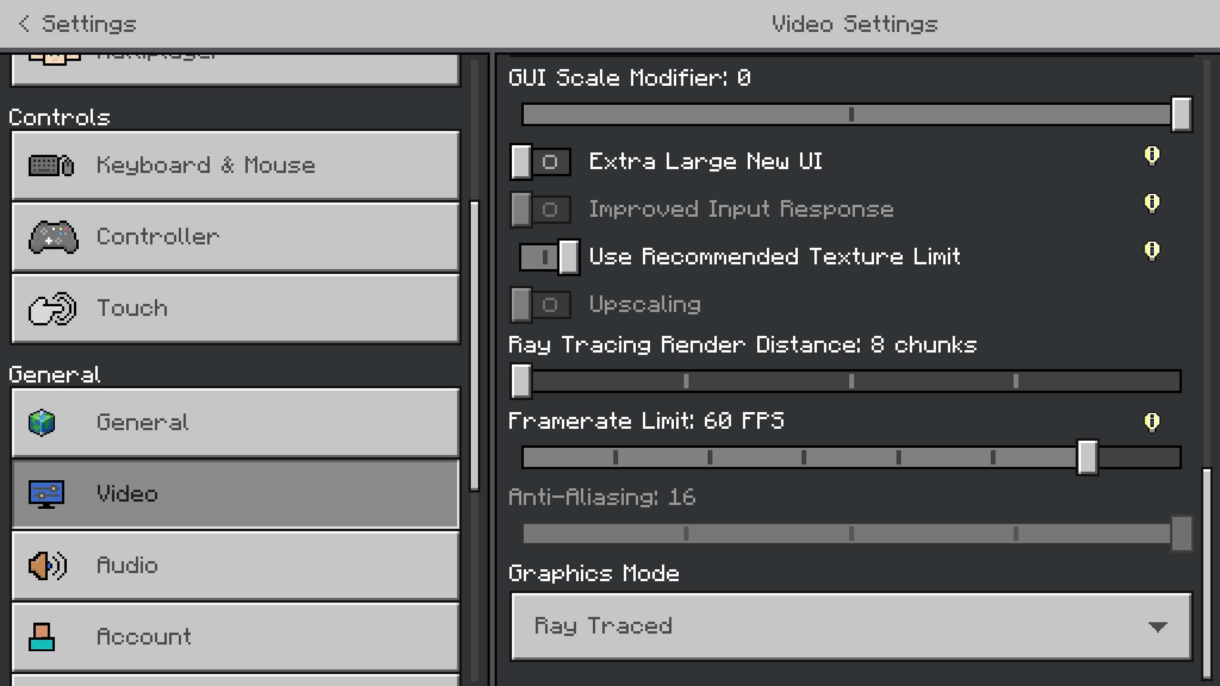This screenshot has height=686, width=1220.
Task: Click info icon beside Extra Large New UI
Action: (1152, 155)
